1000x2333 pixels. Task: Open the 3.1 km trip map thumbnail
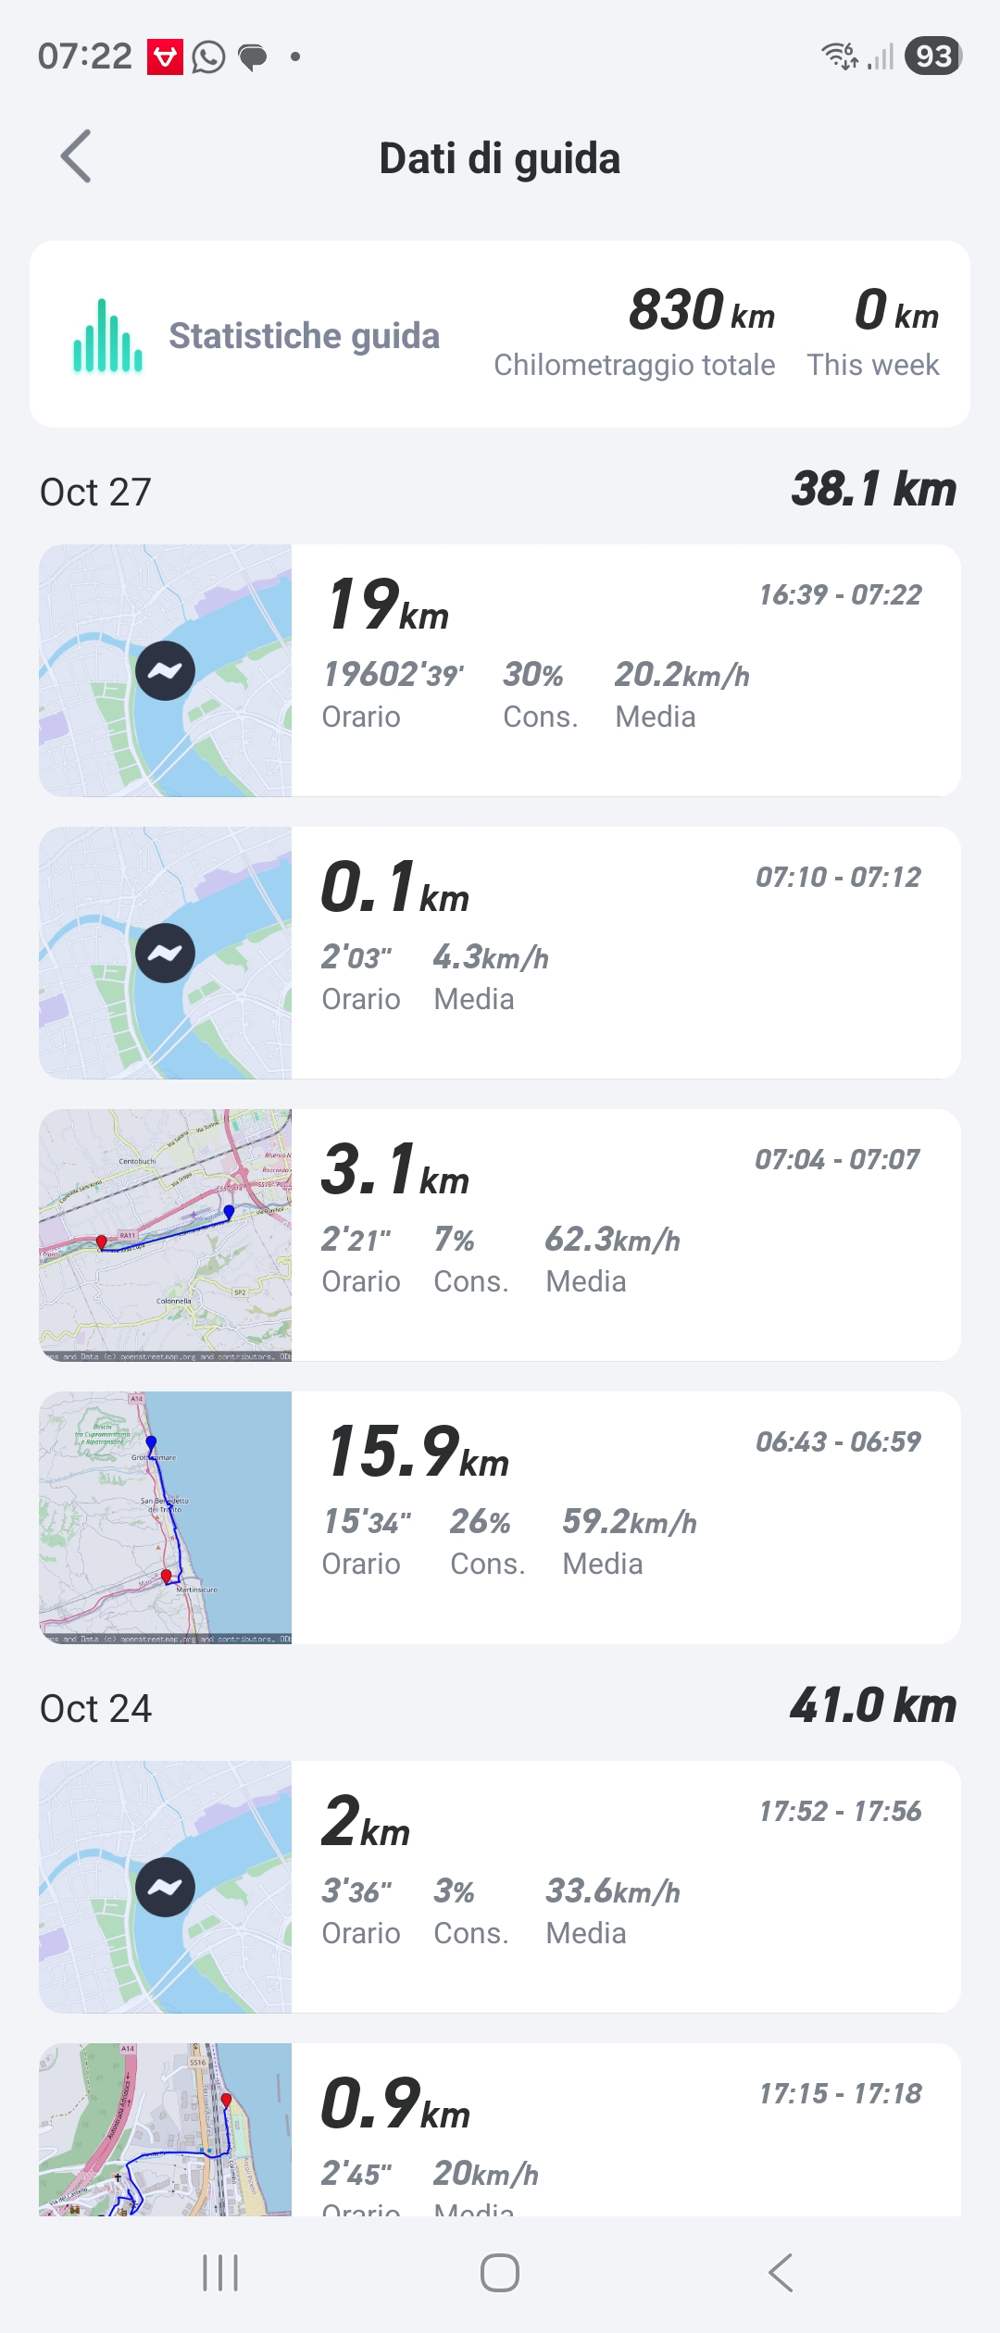coord(165,1235)
